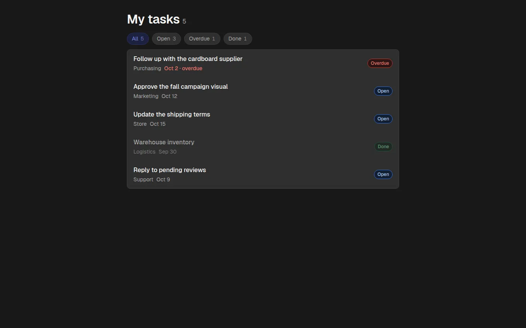Click the red Overdue status badge
Screen dimensions: 526x328
point(380,63)
